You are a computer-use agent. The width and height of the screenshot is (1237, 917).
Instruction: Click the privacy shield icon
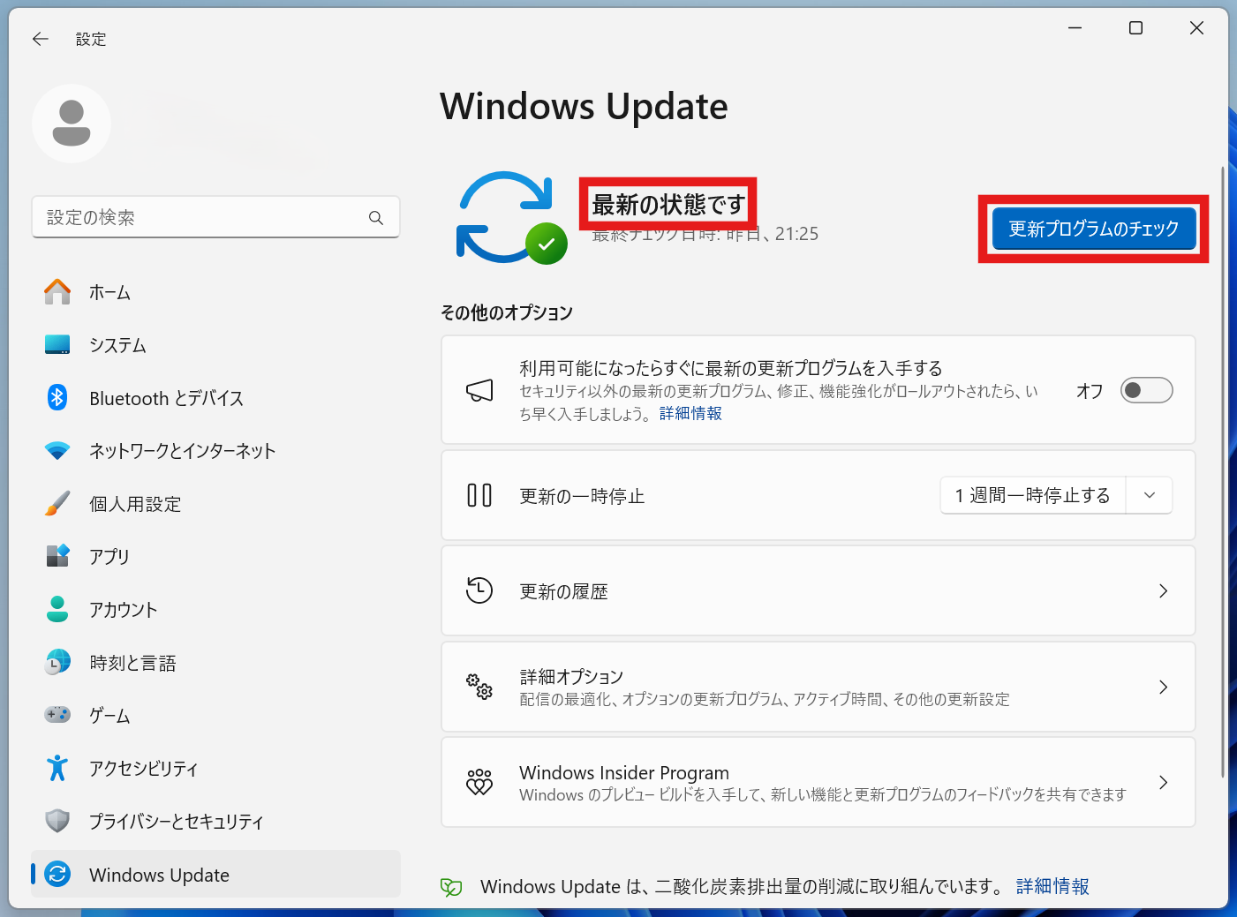click(x=57, y=821)
